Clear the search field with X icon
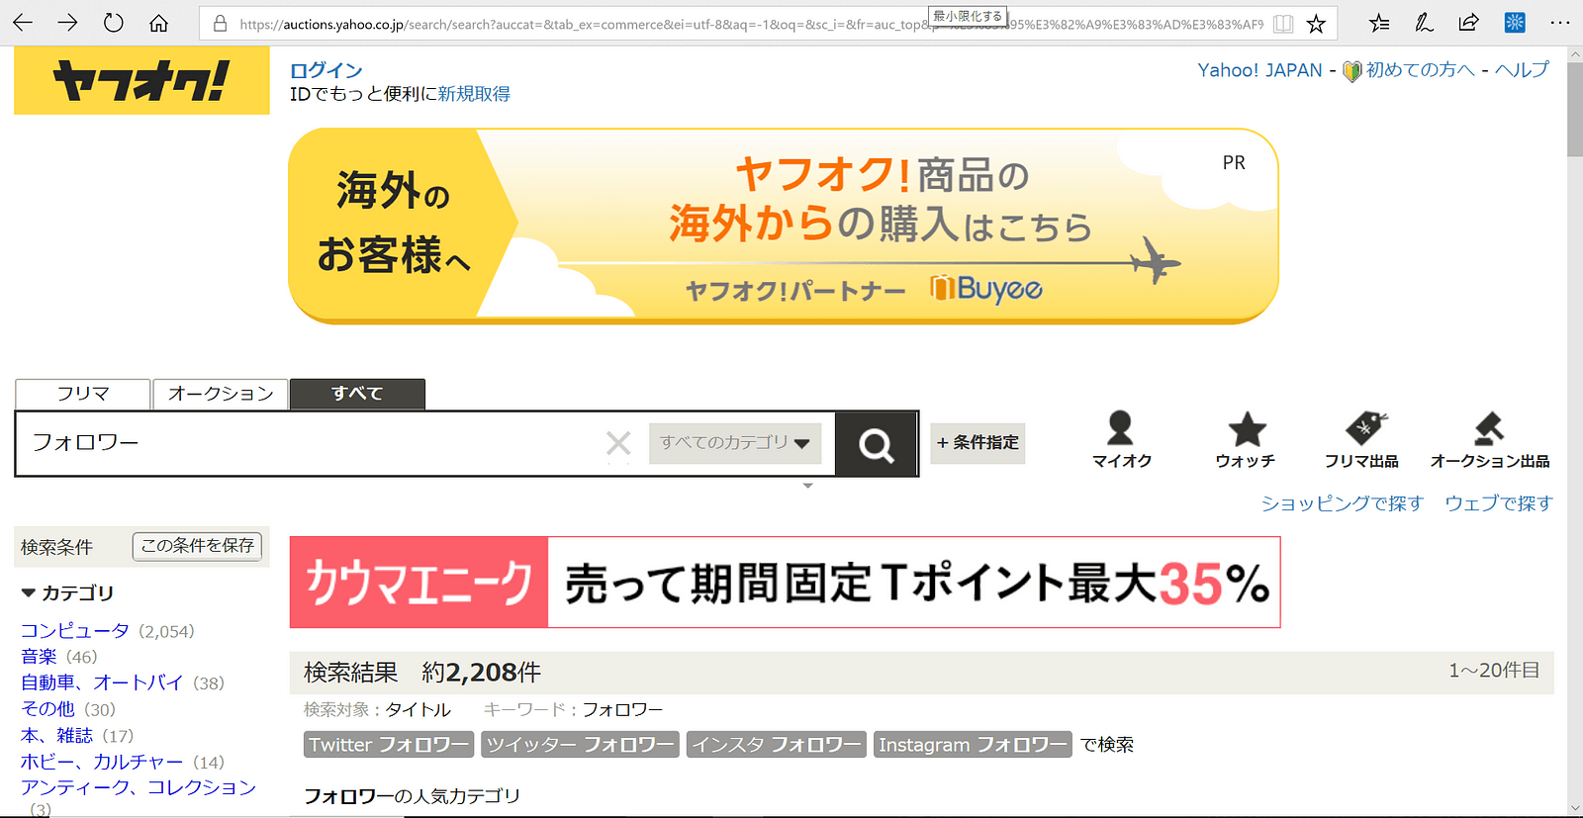The height and width of the screenshot is (818, 1583). coord(618,443)
